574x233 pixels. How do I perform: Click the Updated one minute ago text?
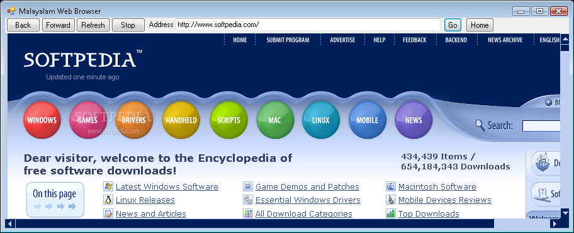(82, 77)
